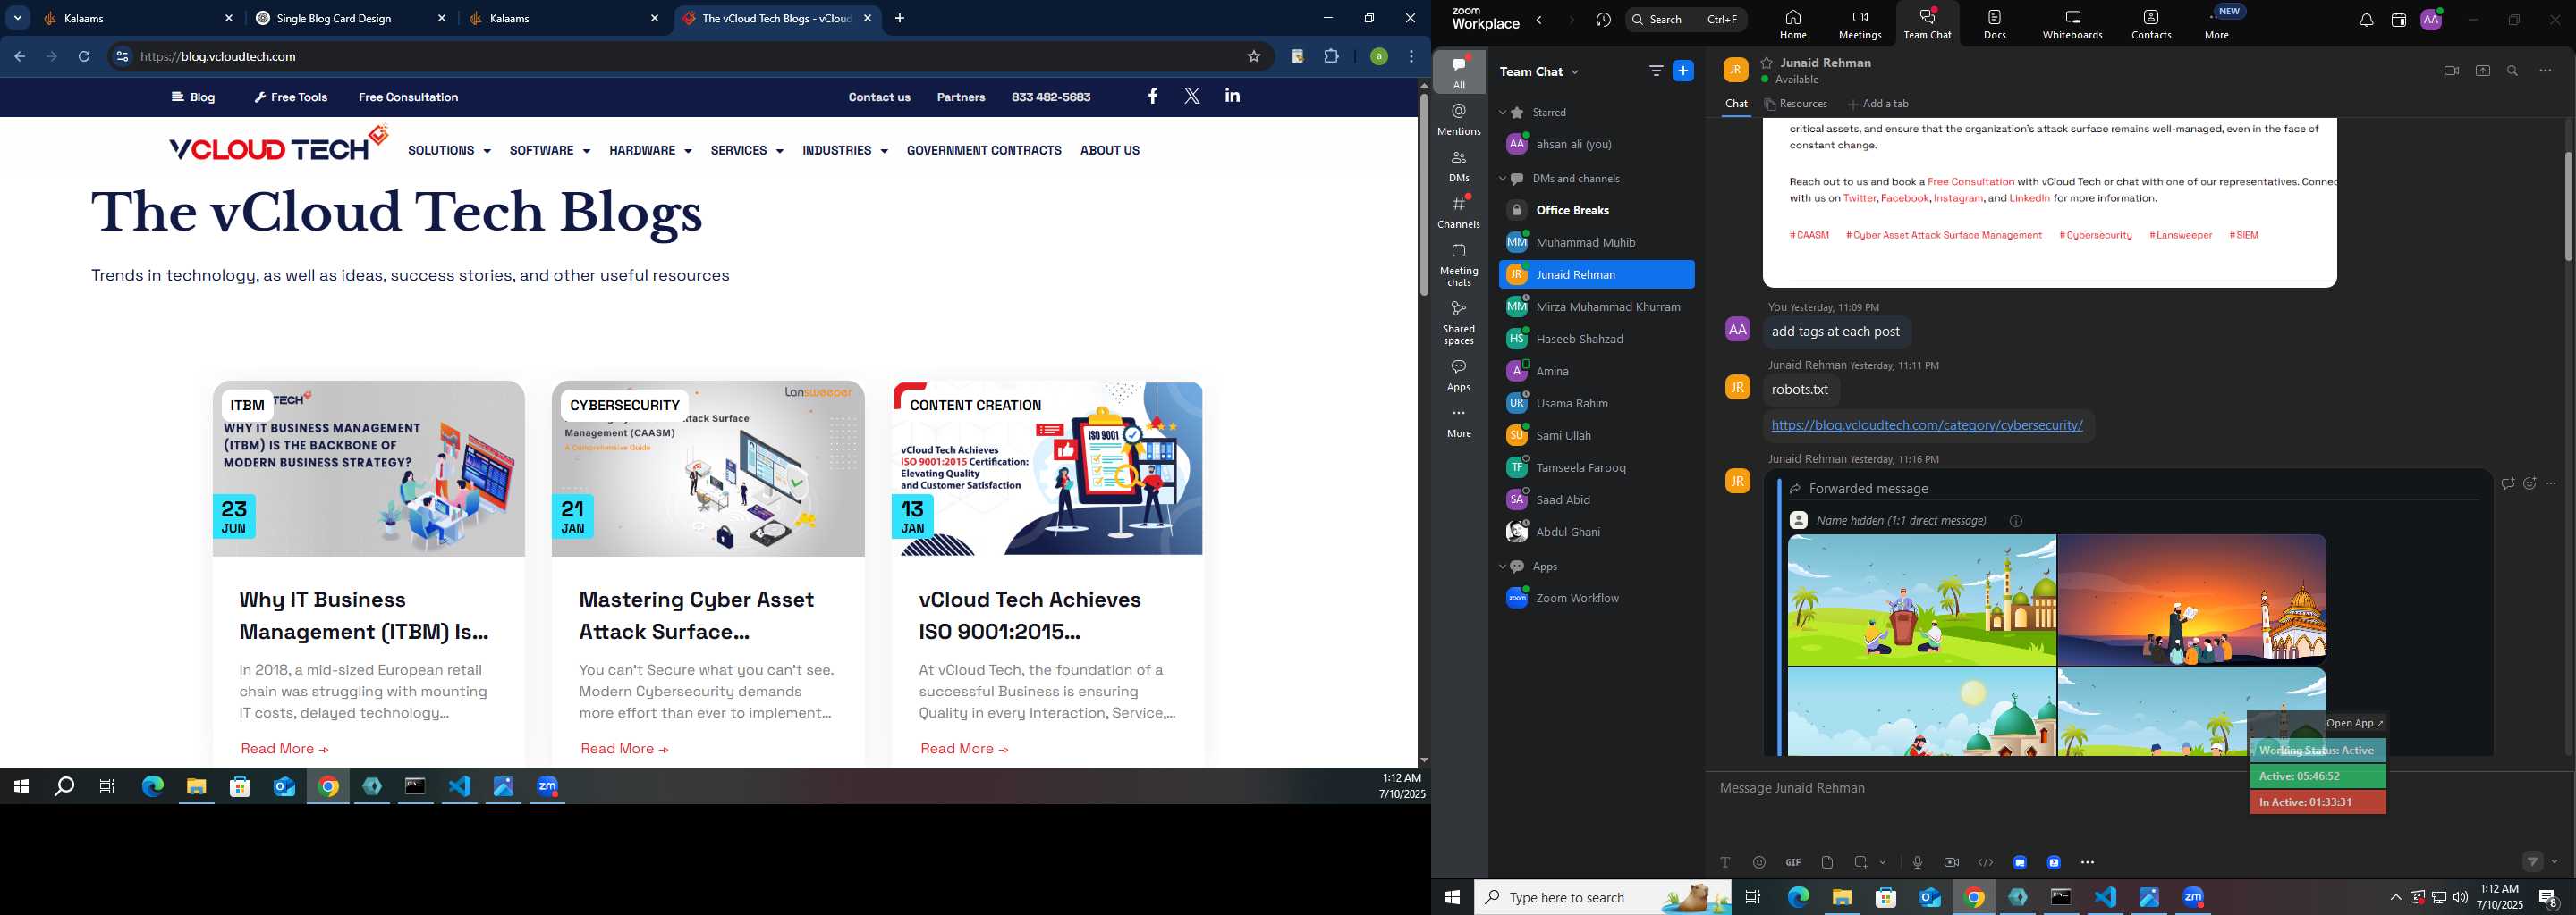Collapse the Starred section
The width and height of the screenshot is (2576, 915).
1502,113
